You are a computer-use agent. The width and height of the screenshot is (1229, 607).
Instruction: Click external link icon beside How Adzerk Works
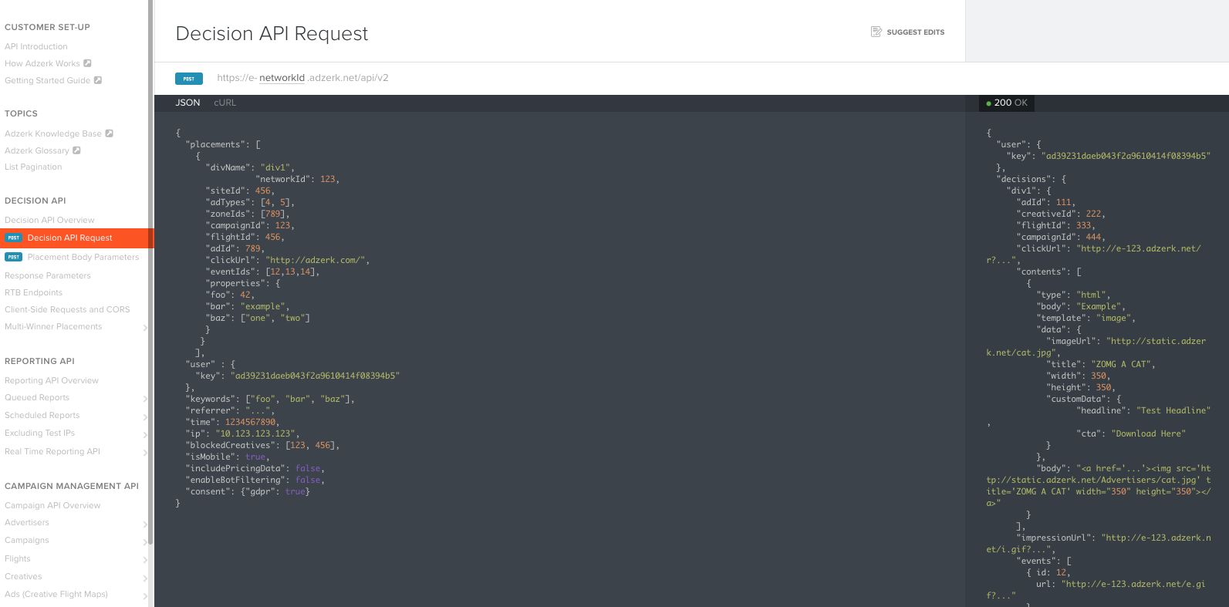point(87,63)
